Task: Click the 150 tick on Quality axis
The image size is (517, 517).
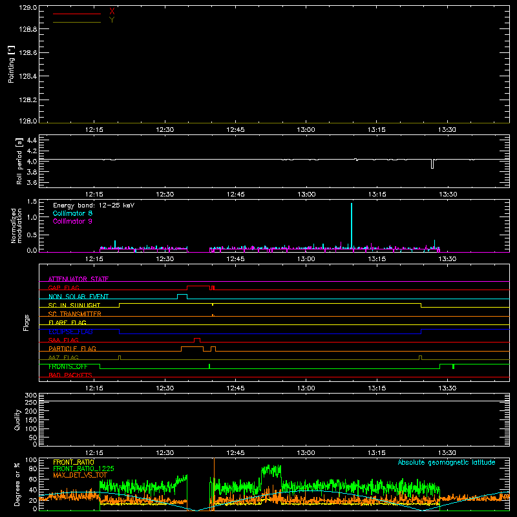Action: click(x=31, y=420)
